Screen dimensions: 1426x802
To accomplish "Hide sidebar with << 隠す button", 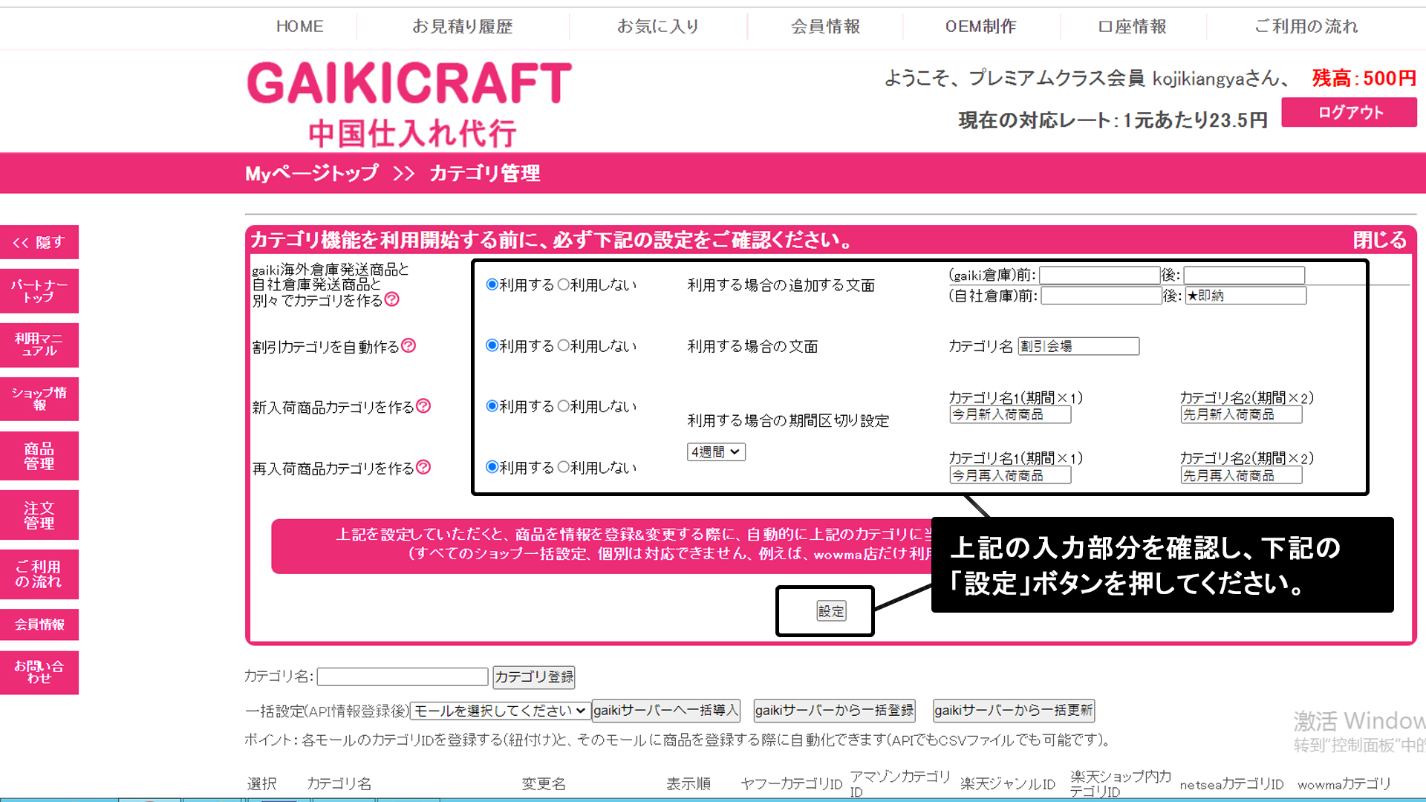I will 39,242.
